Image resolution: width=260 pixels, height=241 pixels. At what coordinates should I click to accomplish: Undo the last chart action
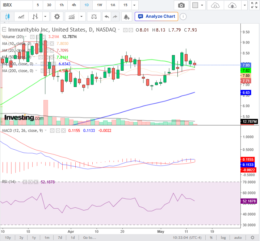106,17
